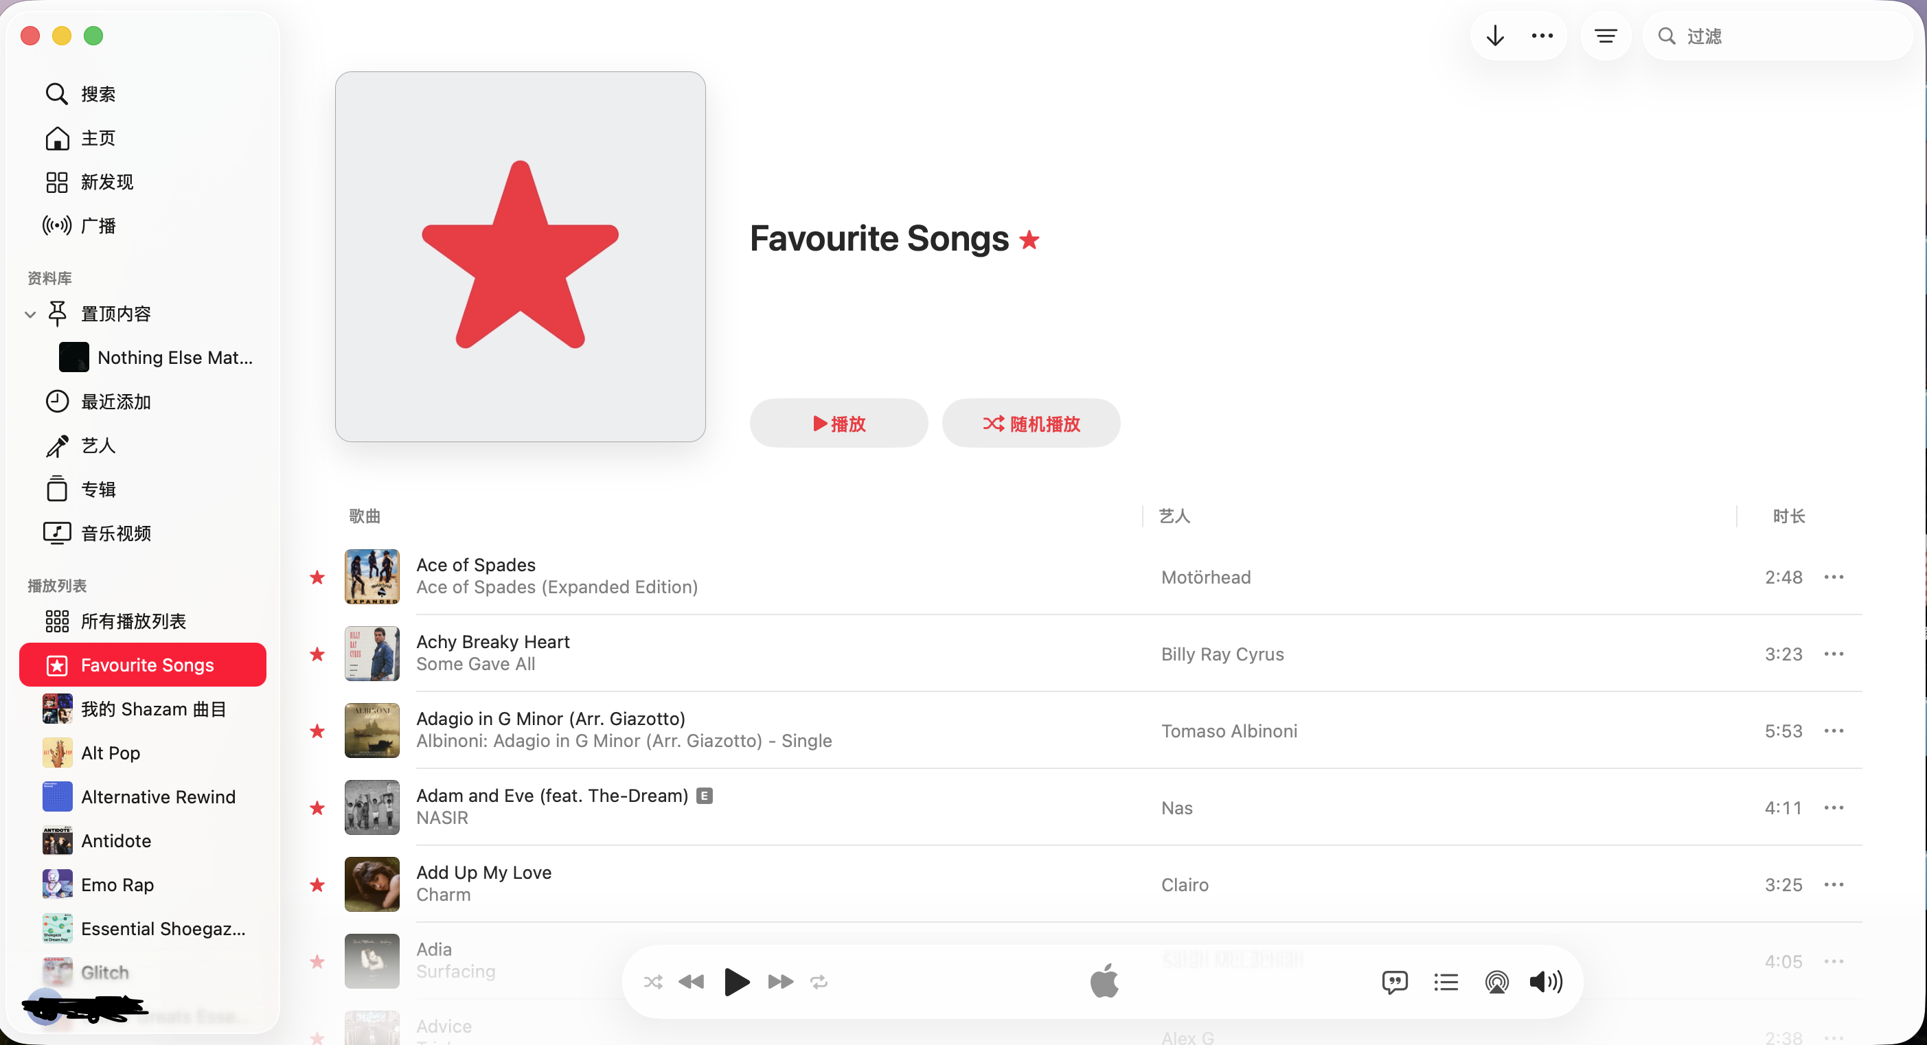Toggle repeat in the playback bar
Screen dimensions: 1927x1045
pos(819,981)
